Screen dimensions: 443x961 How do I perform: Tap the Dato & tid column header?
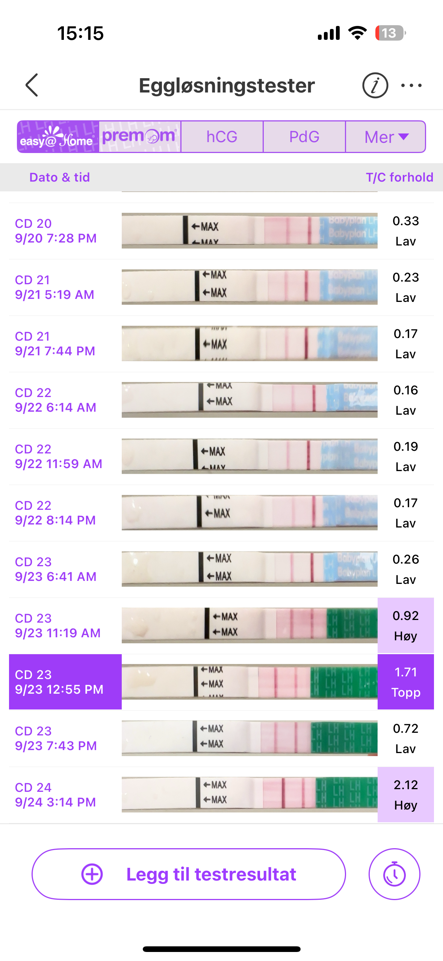point(60,177)
